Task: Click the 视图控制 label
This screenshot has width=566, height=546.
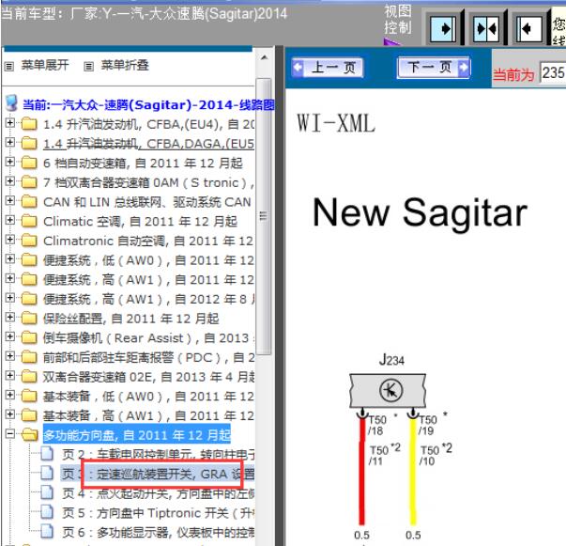Action: tap(397, 20)
